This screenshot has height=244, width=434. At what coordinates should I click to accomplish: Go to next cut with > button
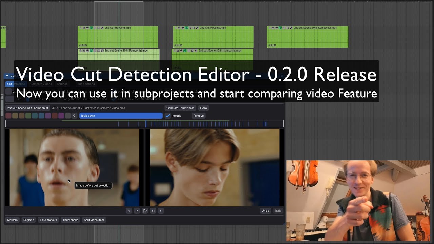(161, 211)
